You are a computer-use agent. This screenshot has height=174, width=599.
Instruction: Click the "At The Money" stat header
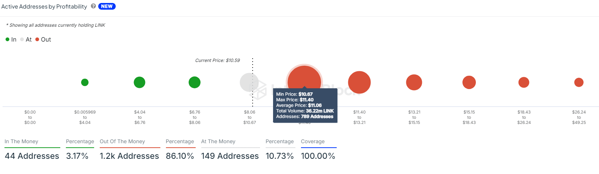pos(218,142)
